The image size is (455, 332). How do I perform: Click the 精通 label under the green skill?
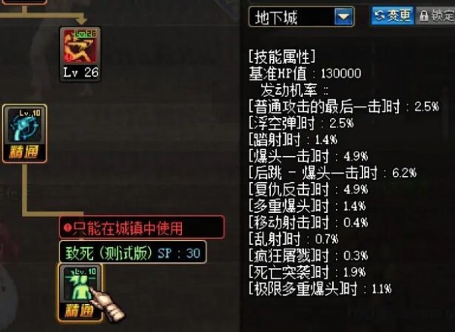(x=80, y=311)
